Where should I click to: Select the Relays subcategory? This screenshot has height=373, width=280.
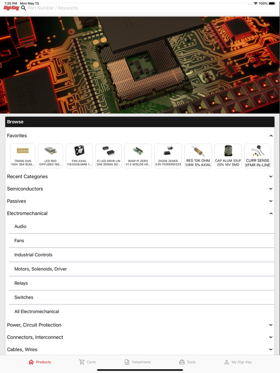coord(141,283)
